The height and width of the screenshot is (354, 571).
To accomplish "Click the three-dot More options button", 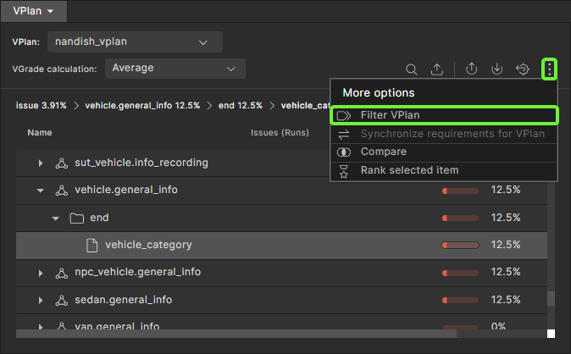I will 549,69.
